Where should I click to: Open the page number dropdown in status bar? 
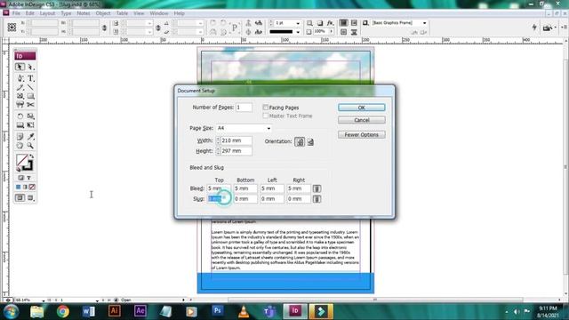(x=97, y=300)
